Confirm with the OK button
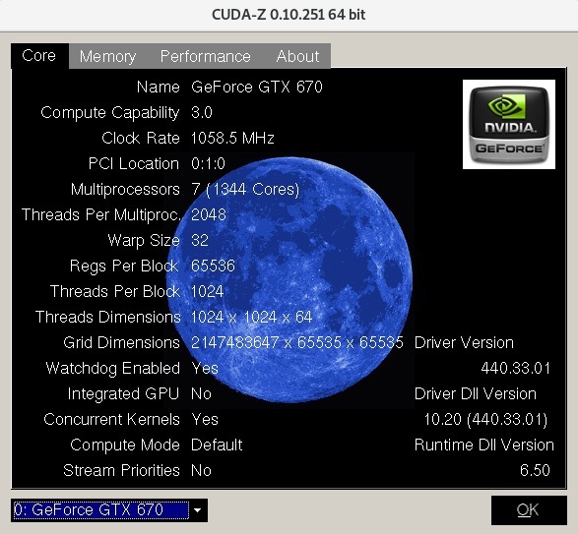Image resolution: width=578 pixels, height=534 pixels. coord(529,510)
